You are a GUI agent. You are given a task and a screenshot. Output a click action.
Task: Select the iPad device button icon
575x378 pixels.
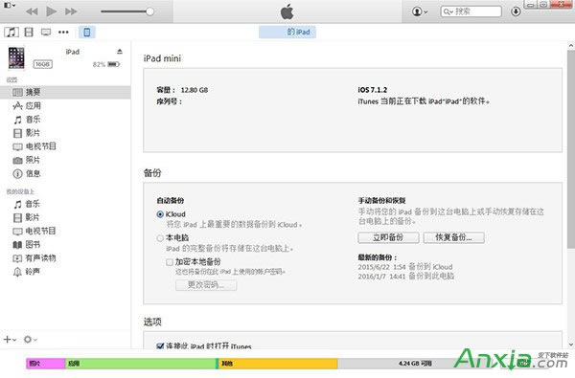[x=87, y=33]
